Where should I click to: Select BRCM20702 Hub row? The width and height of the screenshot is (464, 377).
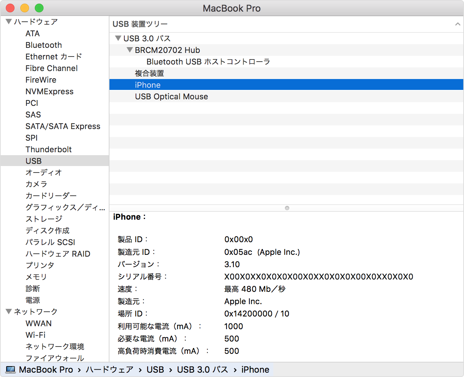(x=286, y=50)
